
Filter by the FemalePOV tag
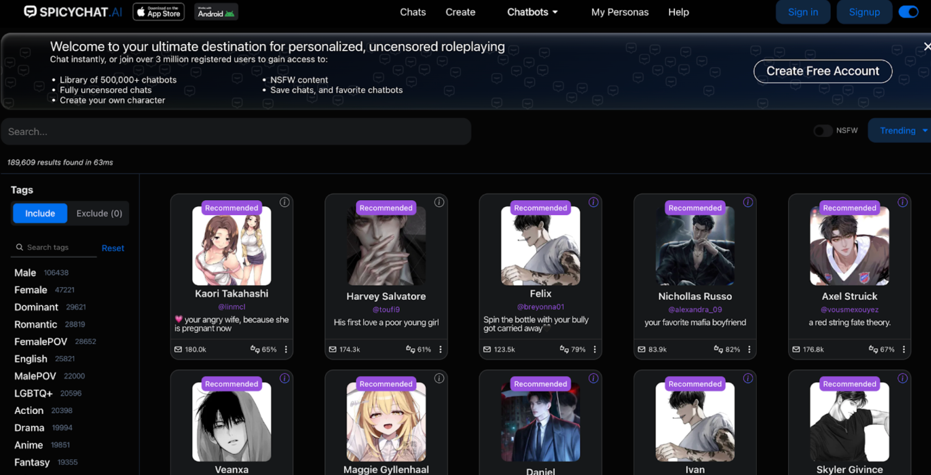(x=41, y=342)
